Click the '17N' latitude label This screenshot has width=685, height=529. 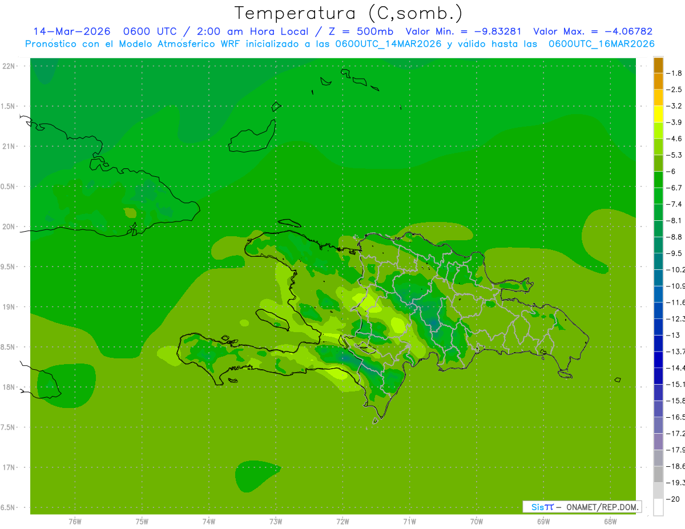[x=9, y=467]
